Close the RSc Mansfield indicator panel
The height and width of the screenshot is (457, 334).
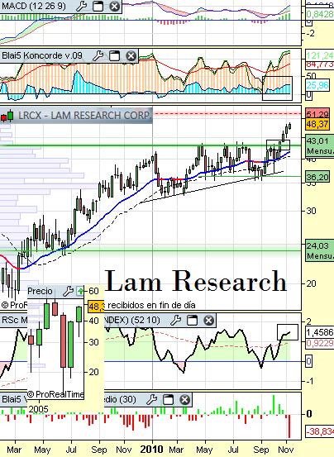pyautogui.click(x=208, y=321)
